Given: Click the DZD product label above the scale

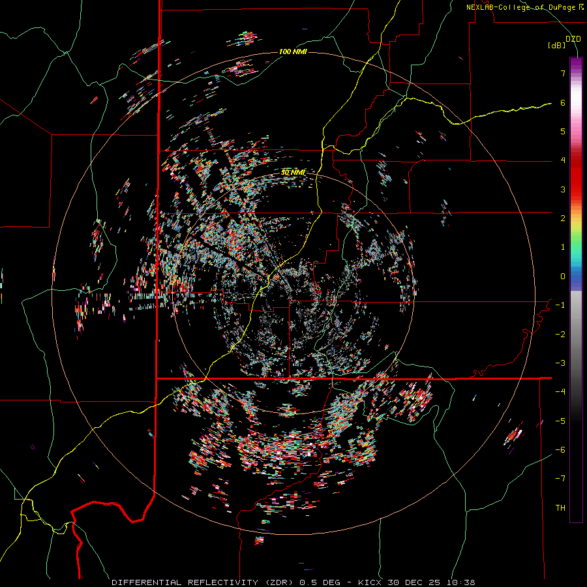Looking at the screenshot, I should 573,39.
